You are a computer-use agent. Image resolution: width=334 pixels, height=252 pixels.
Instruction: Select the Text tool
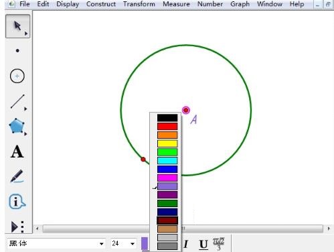[17, 152]
